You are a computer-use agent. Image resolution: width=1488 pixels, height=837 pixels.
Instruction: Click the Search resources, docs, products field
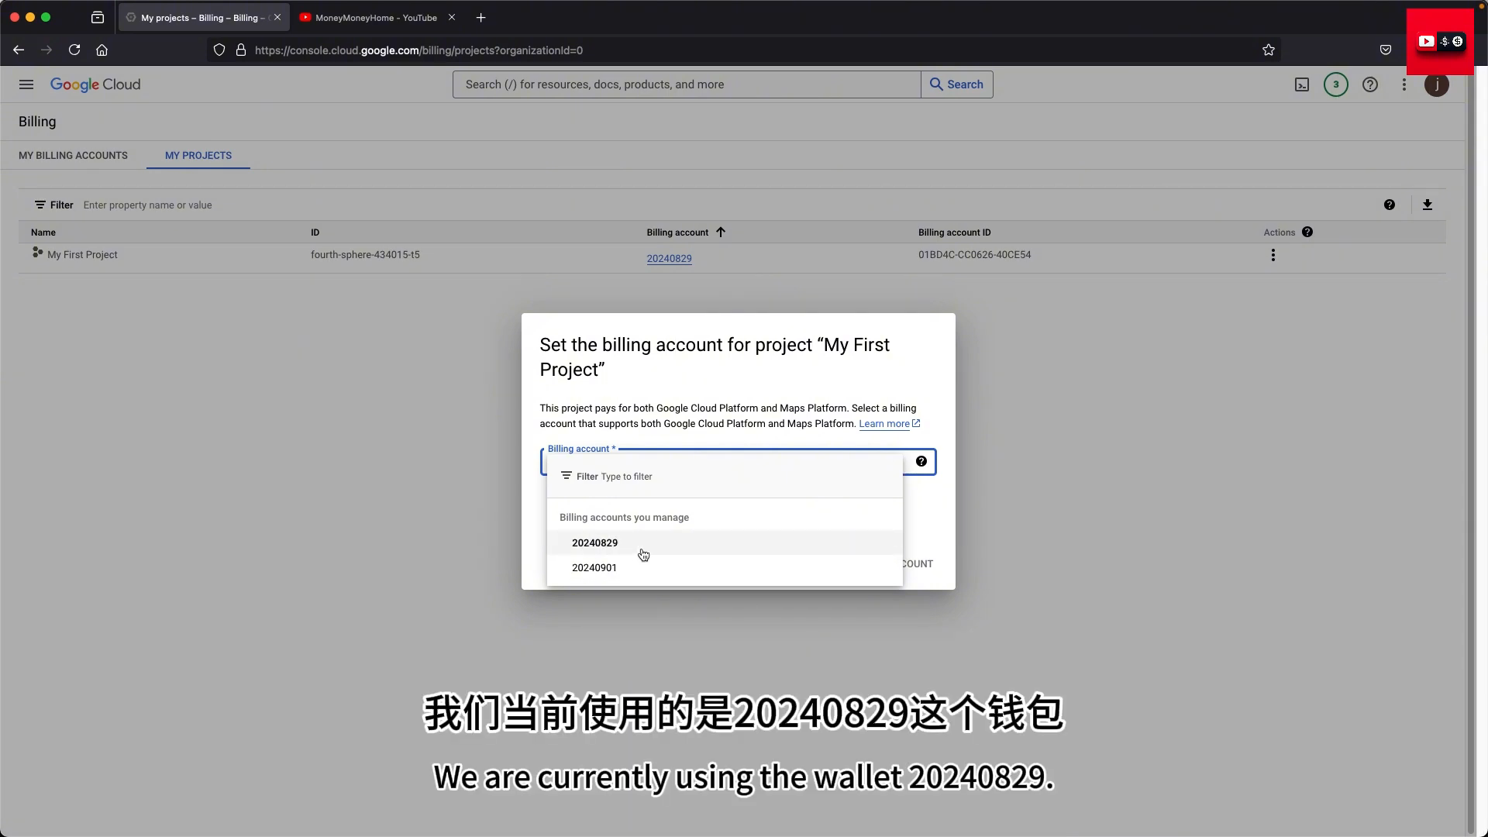(x=687, y=84)
